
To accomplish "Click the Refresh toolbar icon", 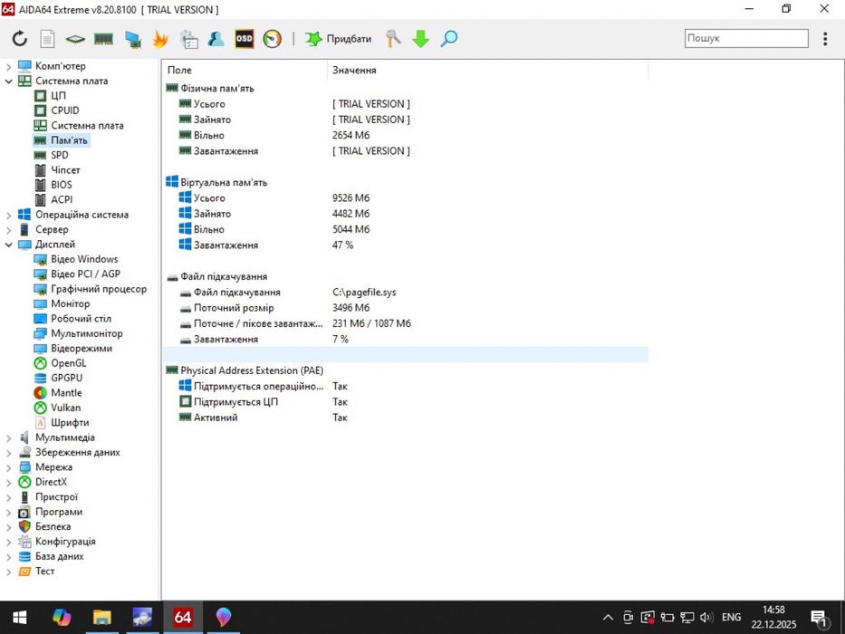I will tap(20, 38).
